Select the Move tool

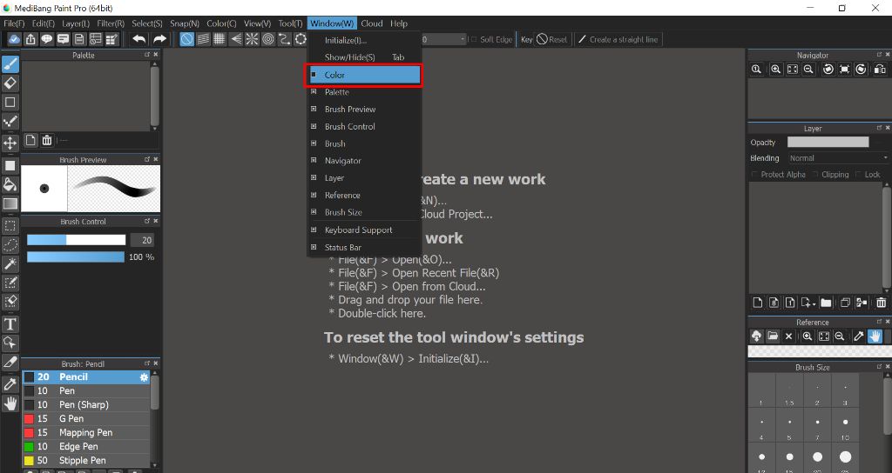tap(10, 142)
